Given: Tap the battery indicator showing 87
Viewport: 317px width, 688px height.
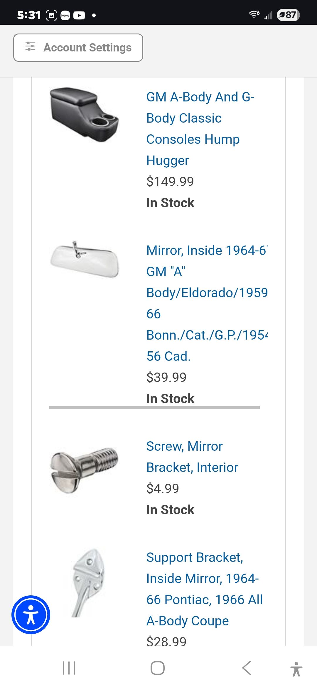Looking at the screenshot, I should pos(288,15).
